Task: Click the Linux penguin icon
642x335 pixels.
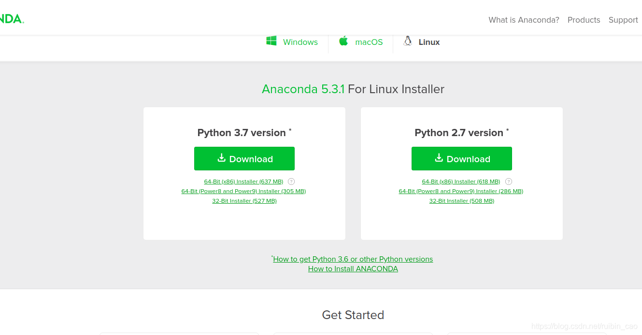Action: (408, 41)
